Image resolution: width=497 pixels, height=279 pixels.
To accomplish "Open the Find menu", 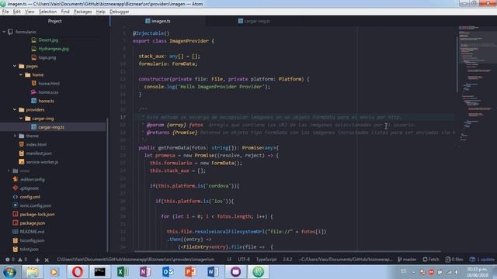I will pos(65,12).
